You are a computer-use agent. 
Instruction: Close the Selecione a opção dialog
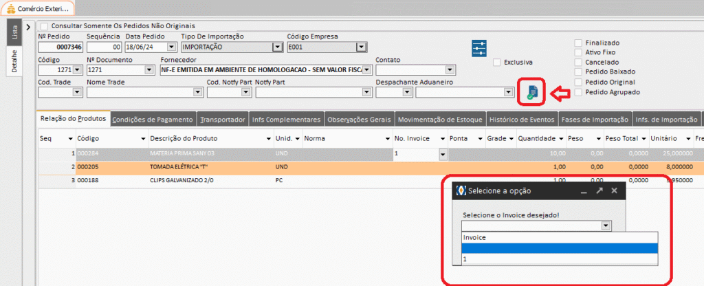click(614, 191)
